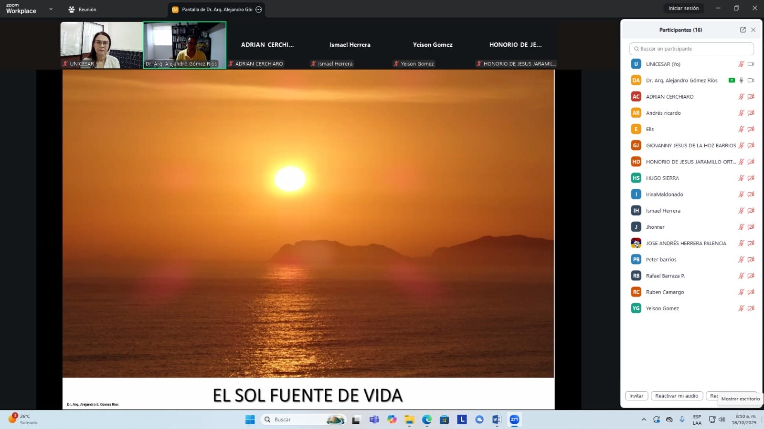The width and height of the screenshot is (764, 429).
Task: Open the Reunión tab
Action: click(83, 10)
